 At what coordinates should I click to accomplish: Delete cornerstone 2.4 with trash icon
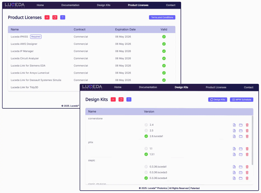pyautogui.click(x=247, y=125)
